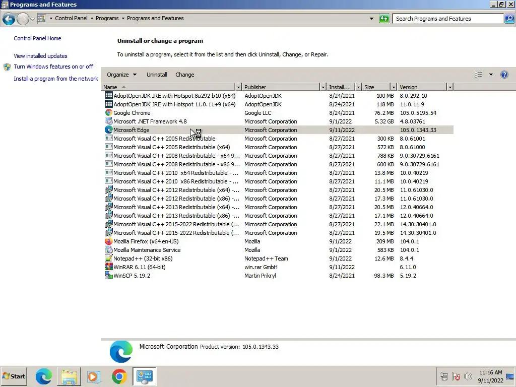Open the Help question mark icon
This screenshot has height=387, width=516.
pyautogui.click(x=504, y=75)
